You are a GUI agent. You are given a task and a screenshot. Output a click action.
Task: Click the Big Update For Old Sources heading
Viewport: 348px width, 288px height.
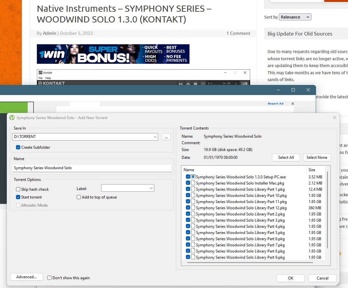point(300,34)
